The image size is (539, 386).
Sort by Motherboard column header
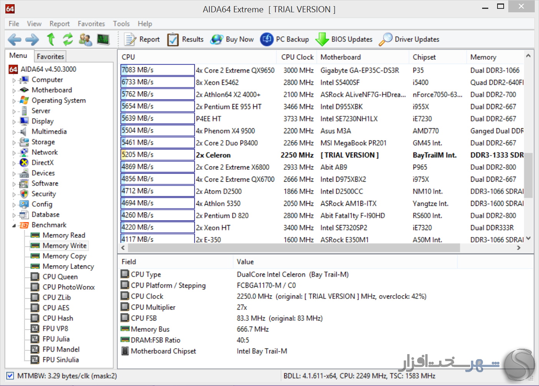click(x=363, y=57)
